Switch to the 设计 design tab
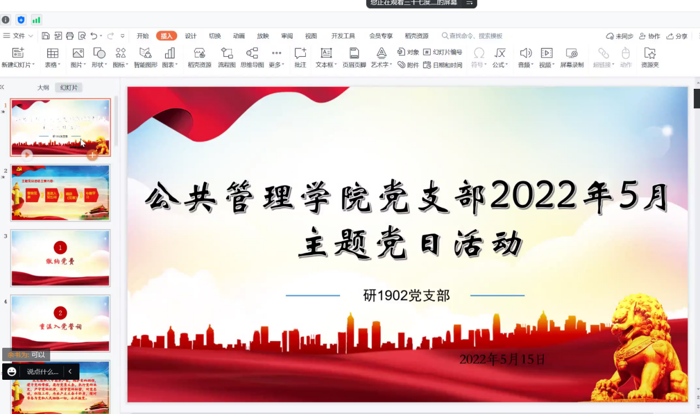700x414 pixels. point(190,36)
